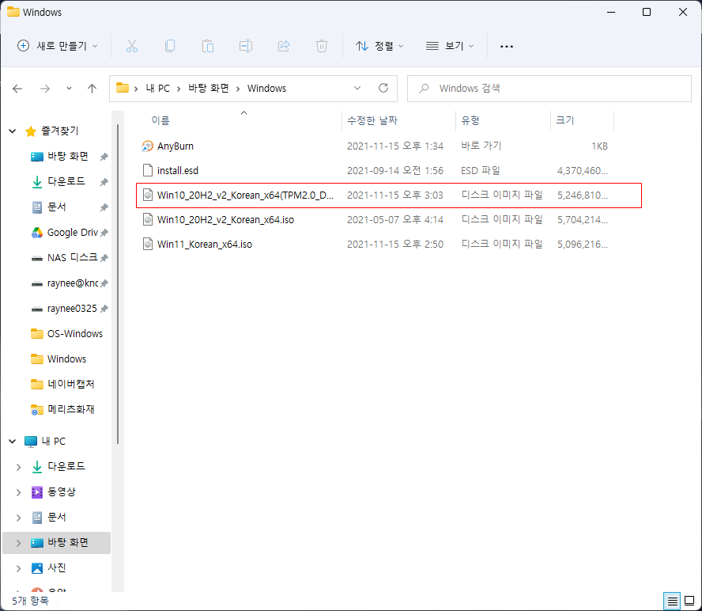
Task: Click date 2021-05-07 오후 4:14
Action: click(x=395, y=220)
